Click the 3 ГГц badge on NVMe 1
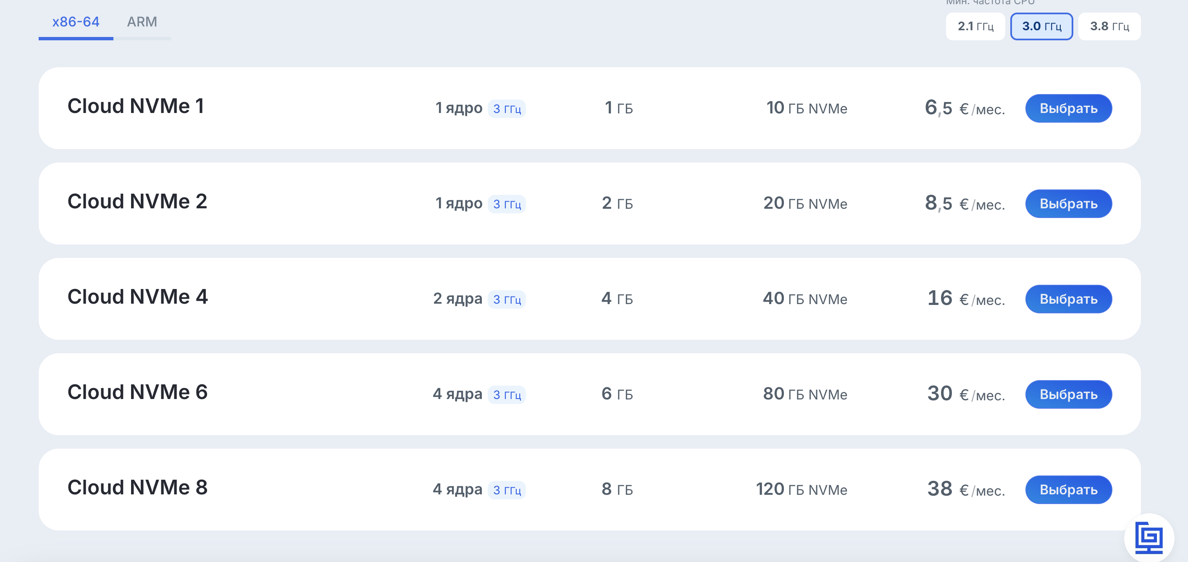 507,109
